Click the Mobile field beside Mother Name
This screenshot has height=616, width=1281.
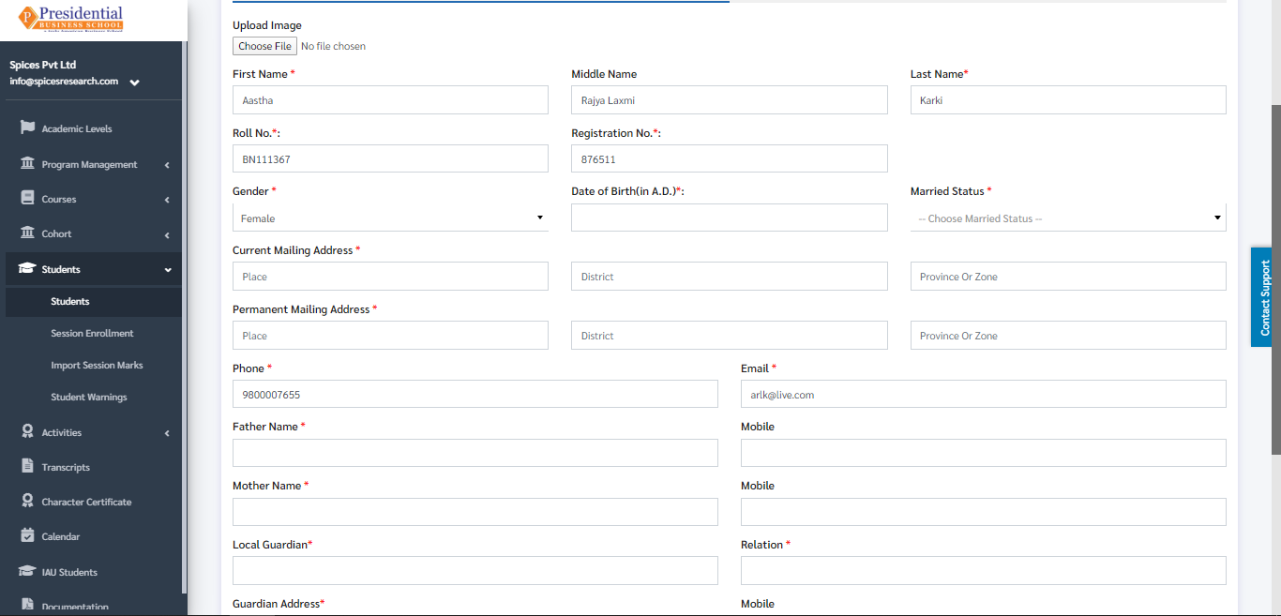984,511
